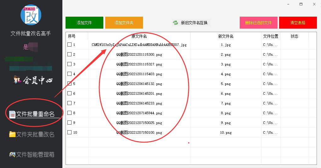Select file QQ截图20221201115403.png
Screen dimensions: 321x168
click(139, 74)
